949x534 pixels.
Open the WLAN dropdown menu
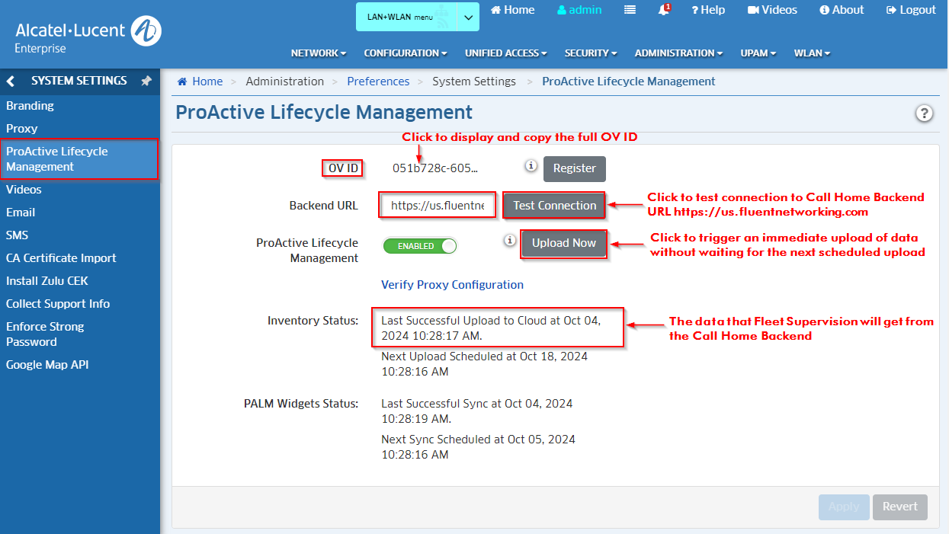coord(811,53)
